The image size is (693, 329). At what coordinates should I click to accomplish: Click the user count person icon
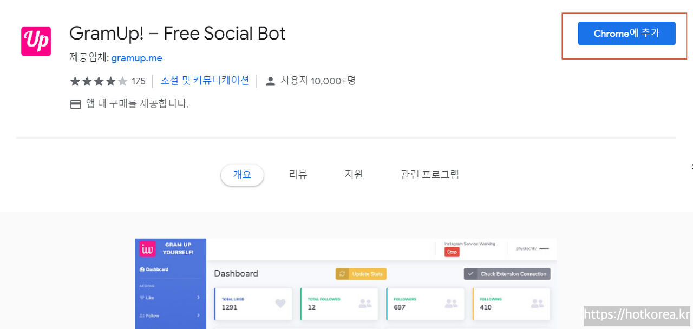click(271, 81)
